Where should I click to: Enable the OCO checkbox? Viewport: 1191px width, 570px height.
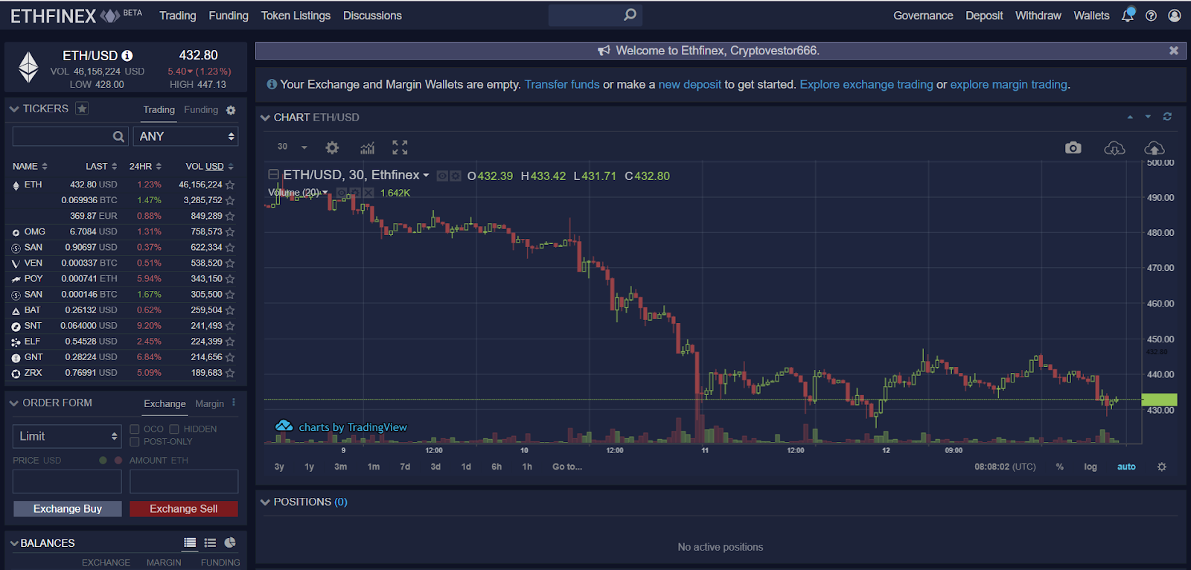[135, 429]
